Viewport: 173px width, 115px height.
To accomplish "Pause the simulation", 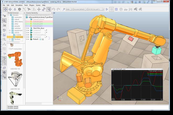I will point(112,9).
